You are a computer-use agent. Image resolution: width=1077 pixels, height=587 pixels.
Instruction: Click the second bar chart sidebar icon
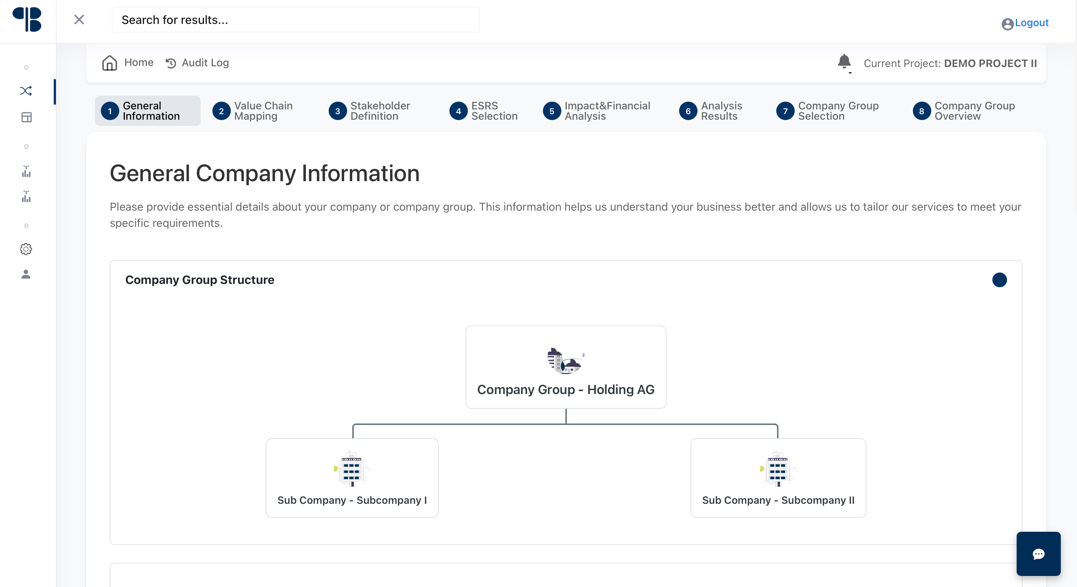point(27,197)
